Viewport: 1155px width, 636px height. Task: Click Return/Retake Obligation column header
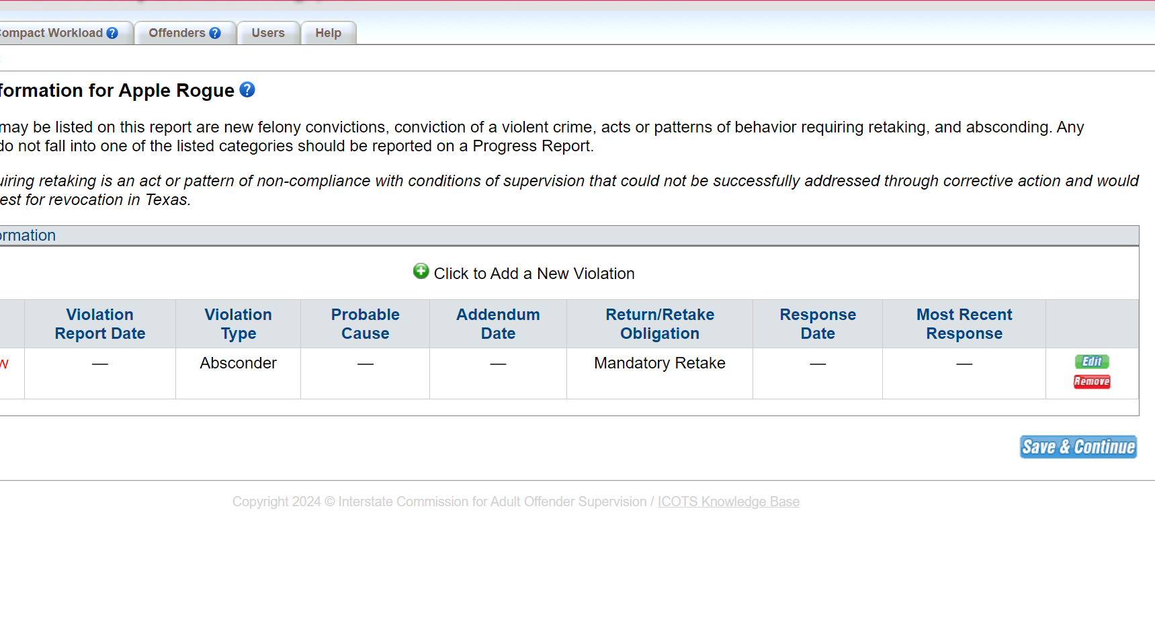(660, 324)
